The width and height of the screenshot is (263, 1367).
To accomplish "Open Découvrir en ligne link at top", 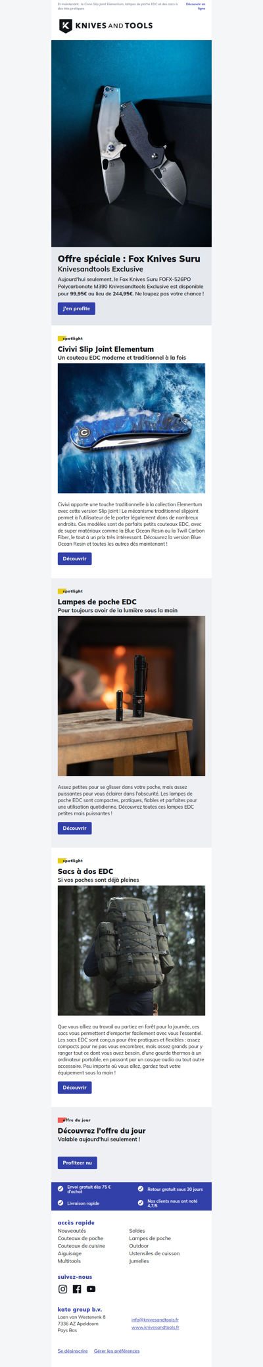I will (195, 6).
